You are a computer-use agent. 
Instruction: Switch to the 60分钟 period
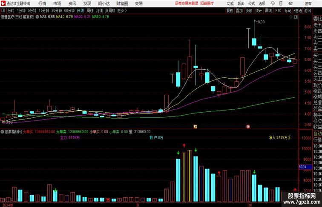click(69, 11)
